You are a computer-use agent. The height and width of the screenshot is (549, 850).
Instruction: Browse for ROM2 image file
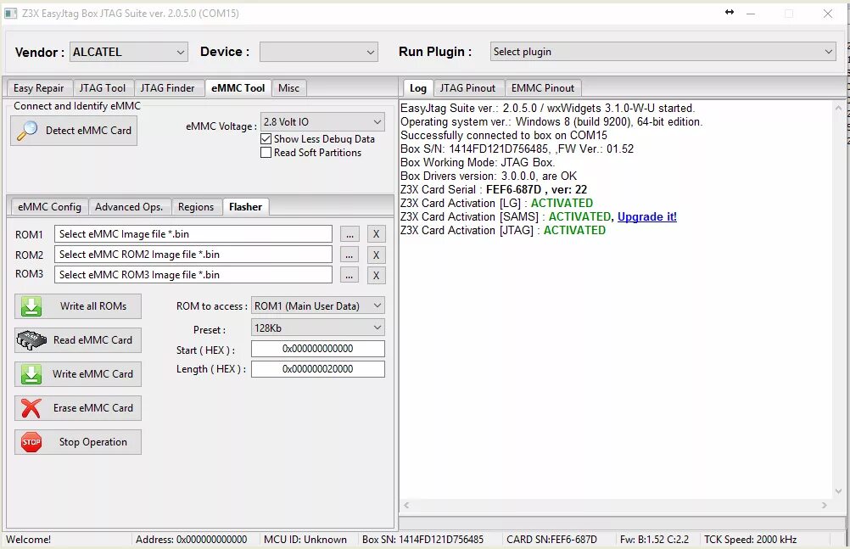350,255
